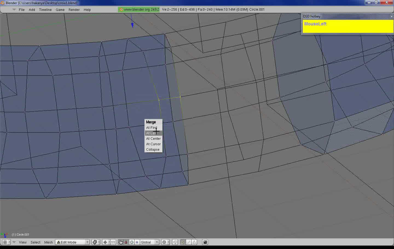Toggle the 3D transform manipulator hand icon
The height and width of the screenshot is (249, 394).
(x=121, y=242)
